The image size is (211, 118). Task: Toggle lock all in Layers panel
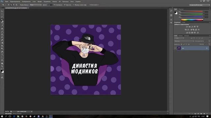[x=189, y=44]
